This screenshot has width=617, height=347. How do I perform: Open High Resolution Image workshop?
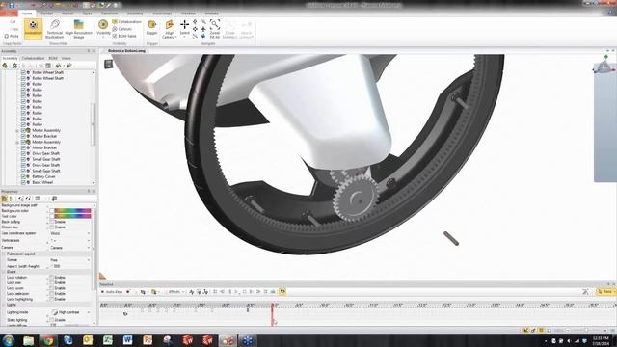(x=79, y=29)
